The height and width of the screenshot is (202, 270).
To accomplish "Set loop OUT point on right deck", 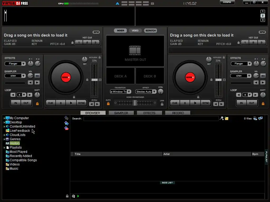I will point(252,103).
